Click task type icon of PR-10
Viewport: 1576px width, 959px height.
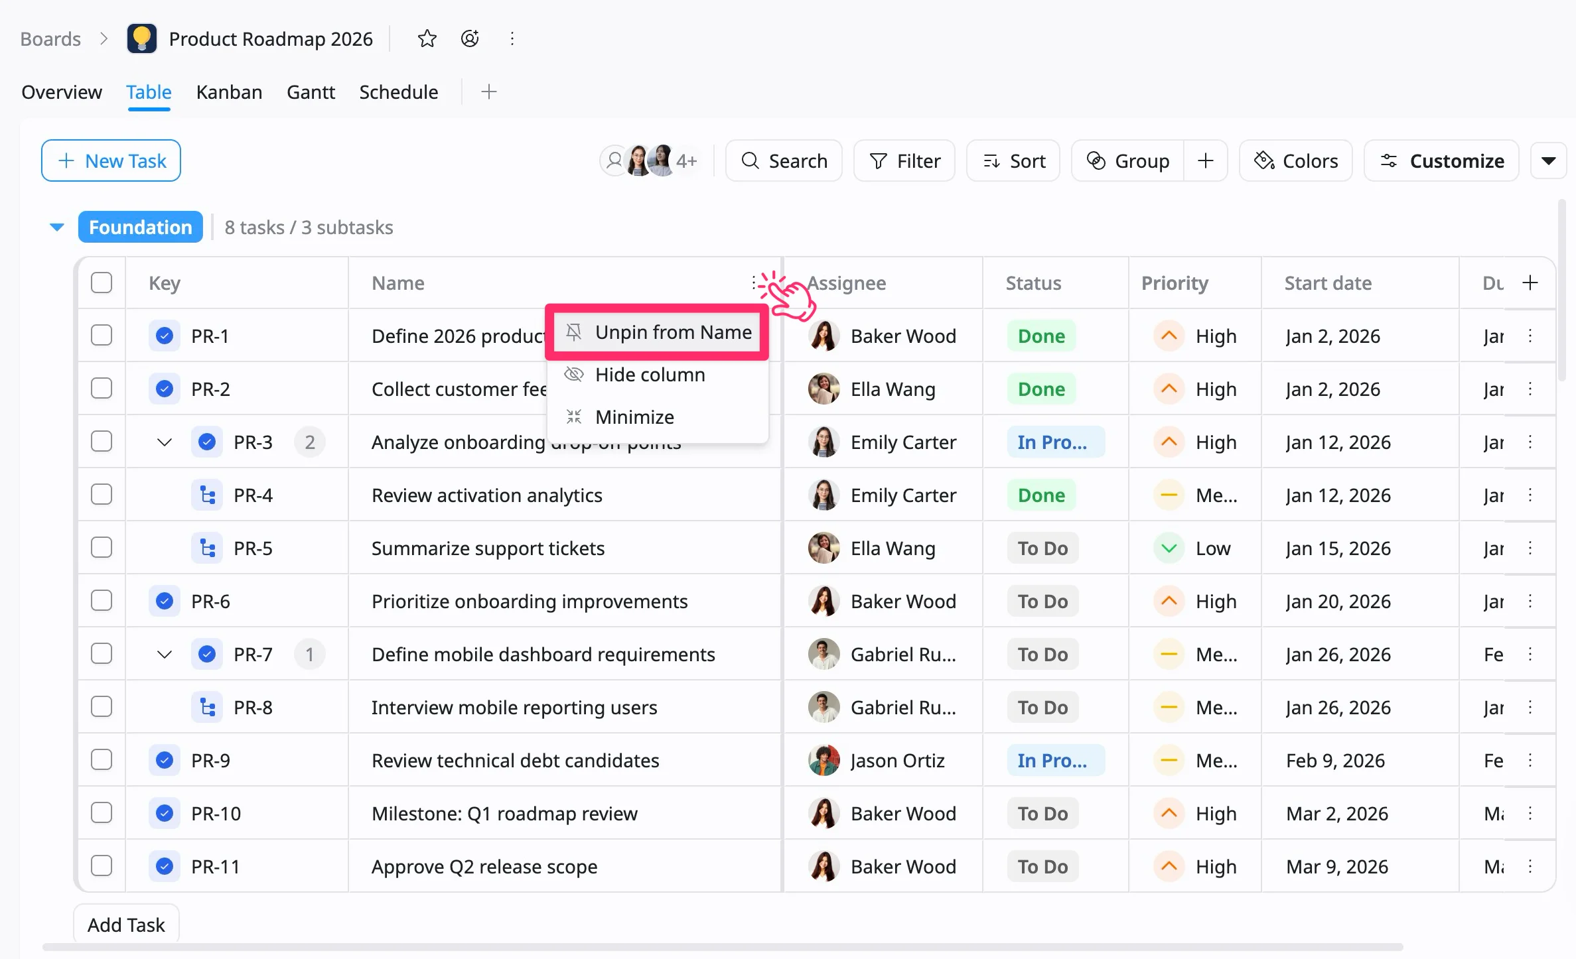click(165, 813)
